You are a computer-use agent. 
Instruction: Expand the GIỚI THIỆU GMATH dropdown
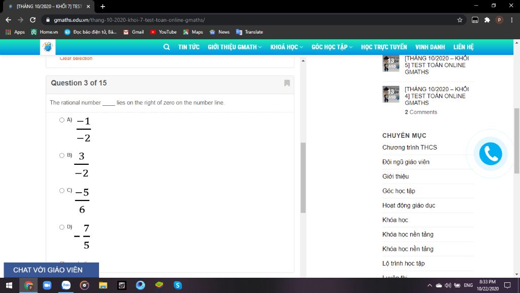pos(235,47)
